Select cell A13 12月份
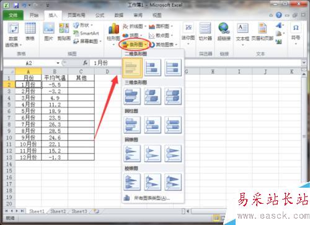This screenshot has height=225, width=310. tap(29, 157)
